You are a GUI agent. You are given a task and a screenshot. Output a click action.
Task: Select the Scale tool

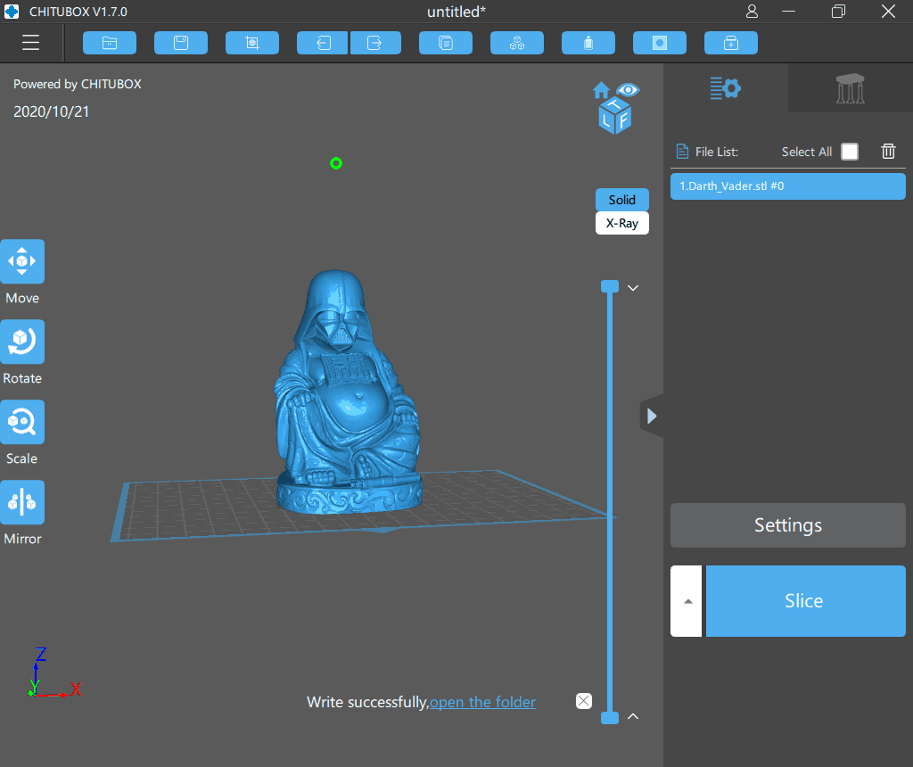[x=22, y=422]
